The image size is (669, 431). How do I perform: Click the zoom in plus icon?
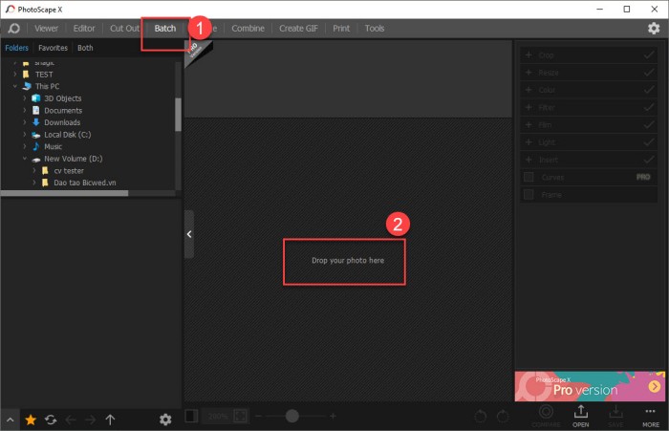(333, 416)
